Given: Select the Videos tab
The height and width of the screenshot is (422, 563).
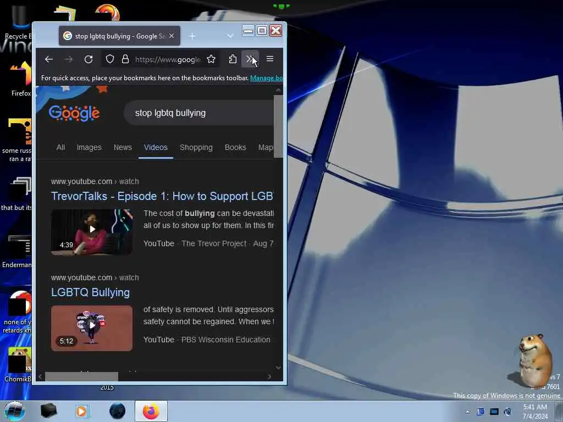Looking at the screenshot, I should click(x=156, y=147).
